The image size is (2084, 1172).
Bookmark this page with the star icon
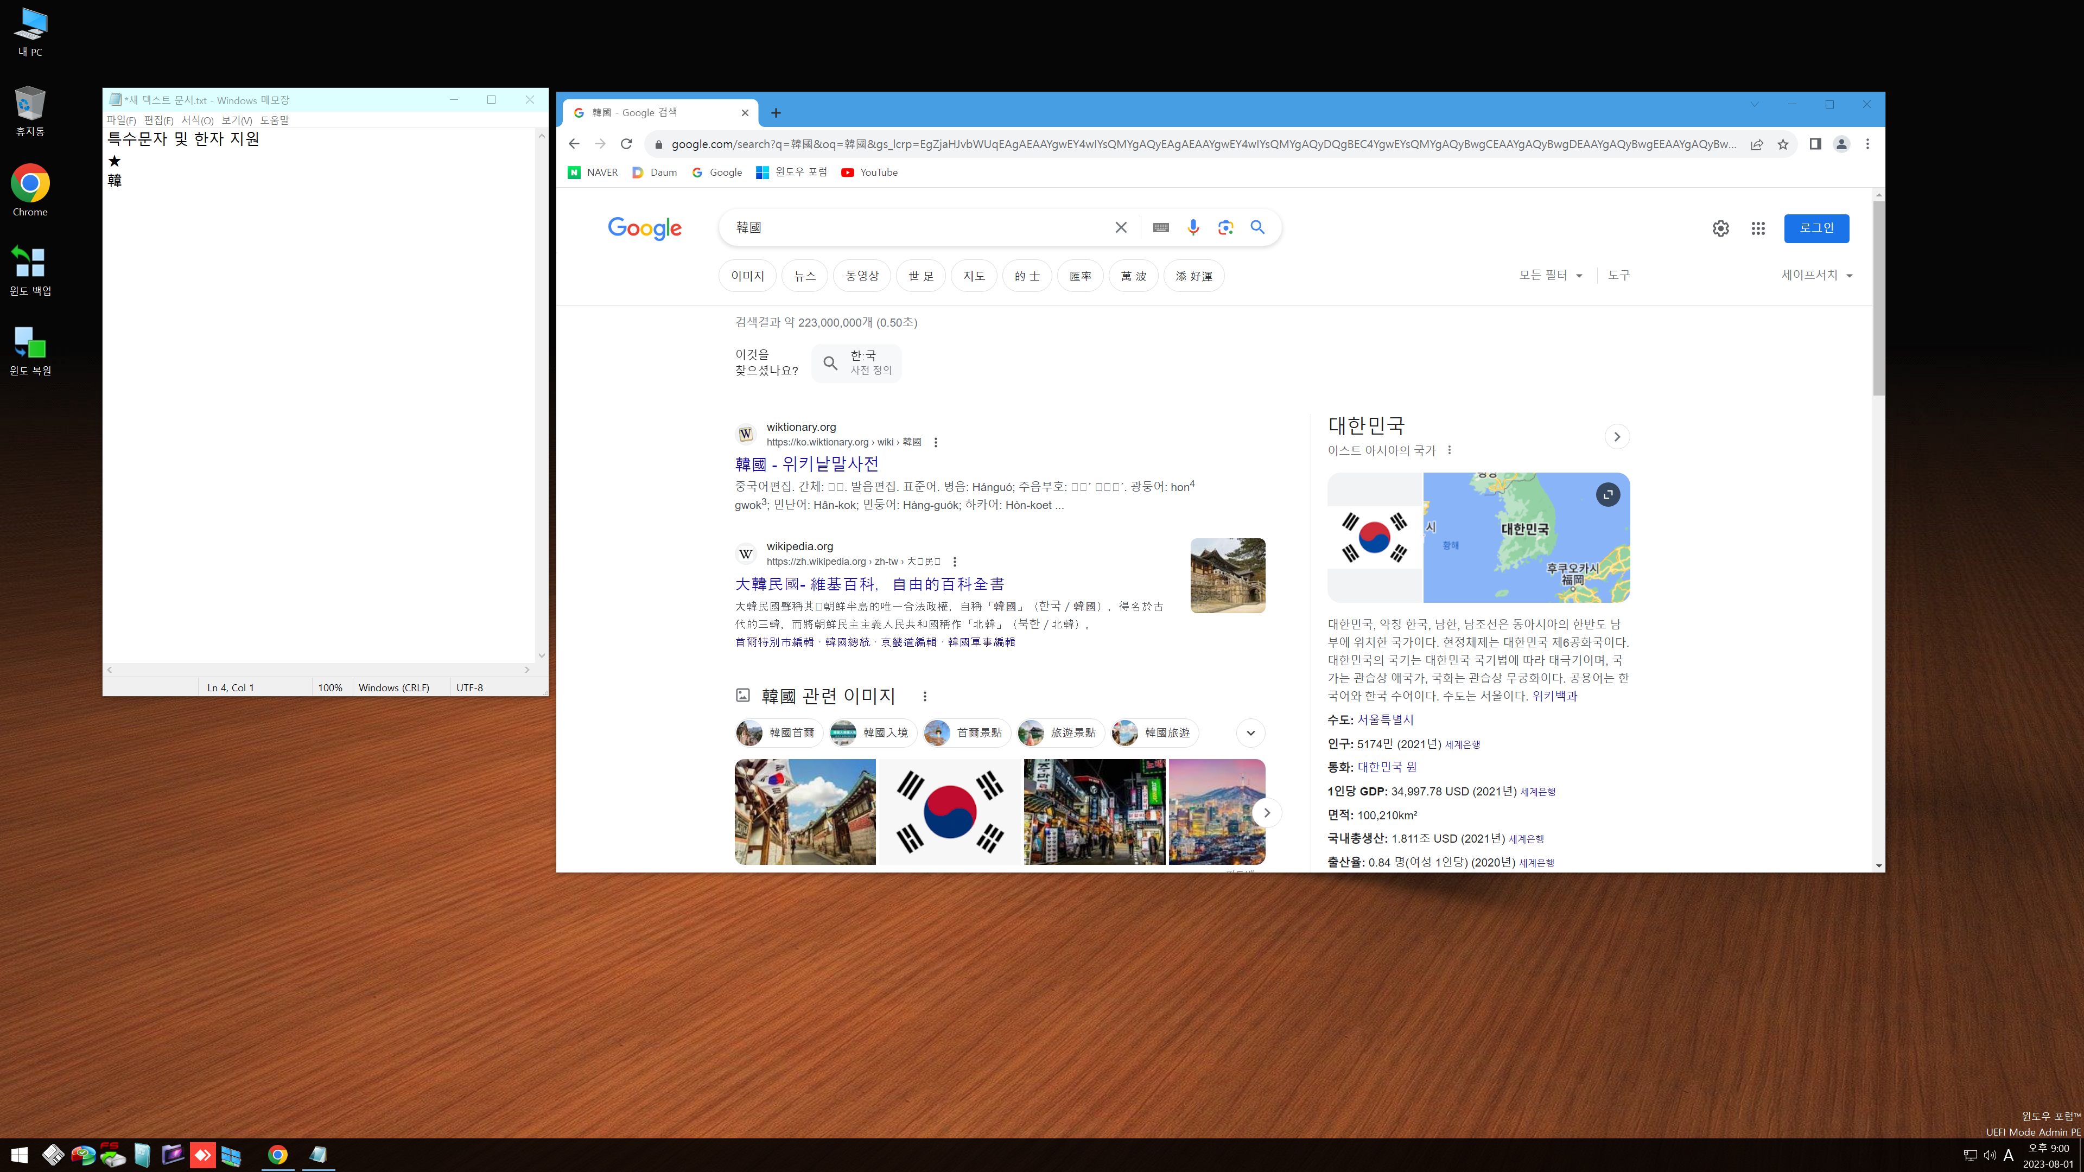1783,144
